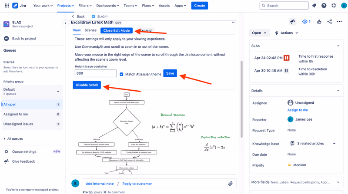Open the app switcher grid icon
This screenshot has width=348, height=194.
pyautogui.click(x=7, y=6)
